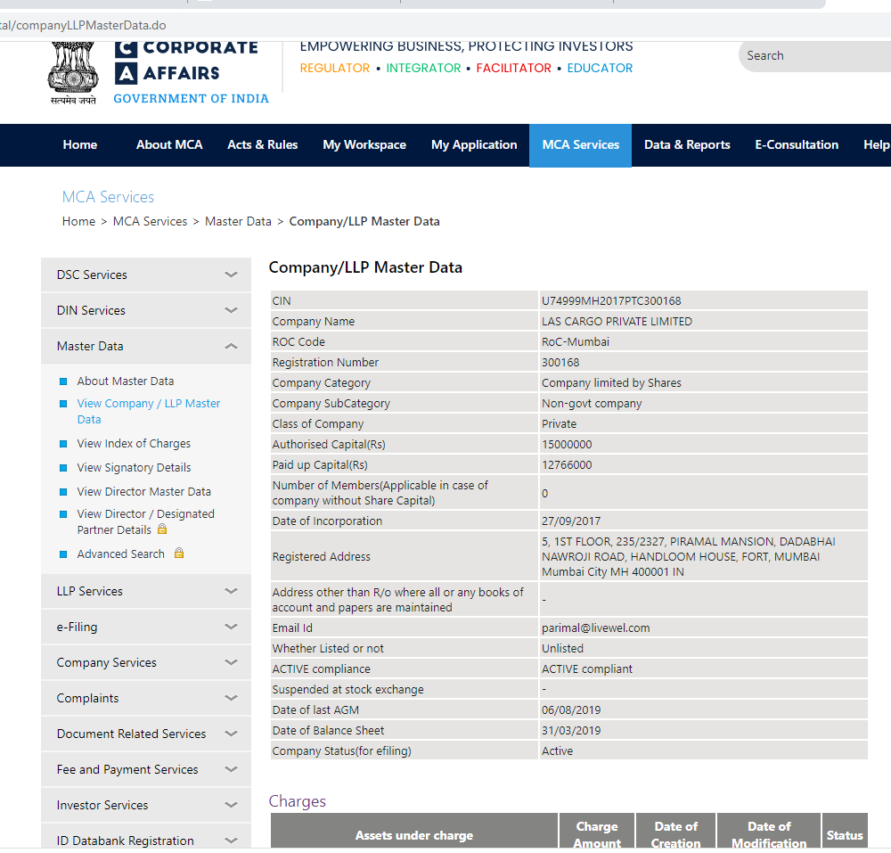891x853 pixels.
Task: Expand the e-Filing chevron
Action: click(231, 627)
